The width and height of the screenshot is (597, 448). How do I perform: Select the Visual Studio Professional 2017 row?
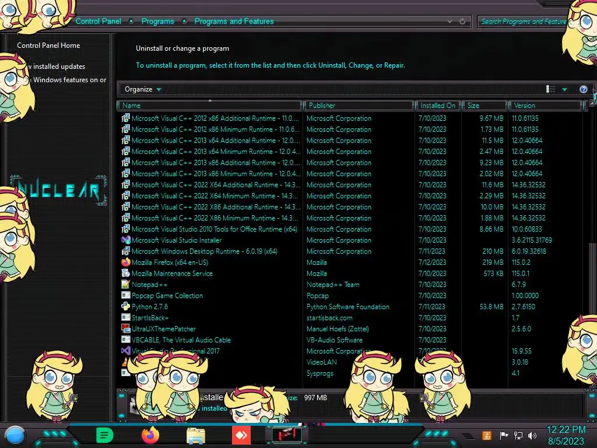[350, 351]
